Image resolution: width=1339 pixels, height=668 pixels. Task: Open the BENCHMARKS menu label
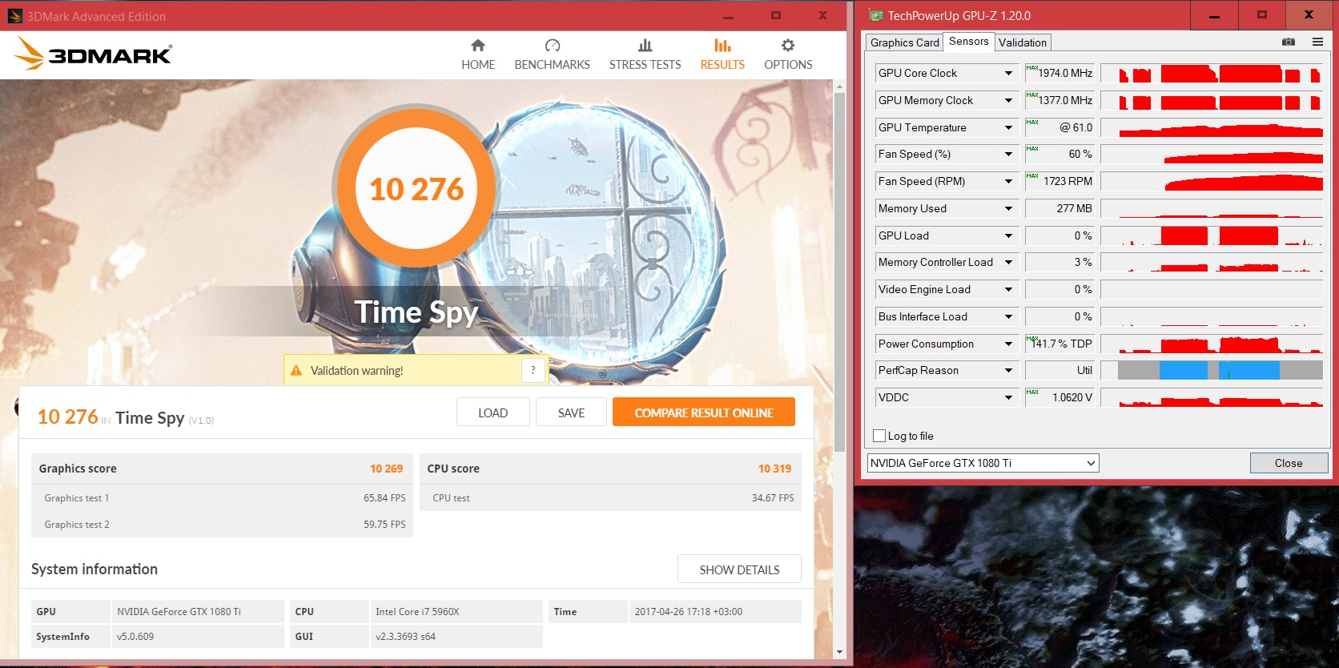tap(553, 65)
